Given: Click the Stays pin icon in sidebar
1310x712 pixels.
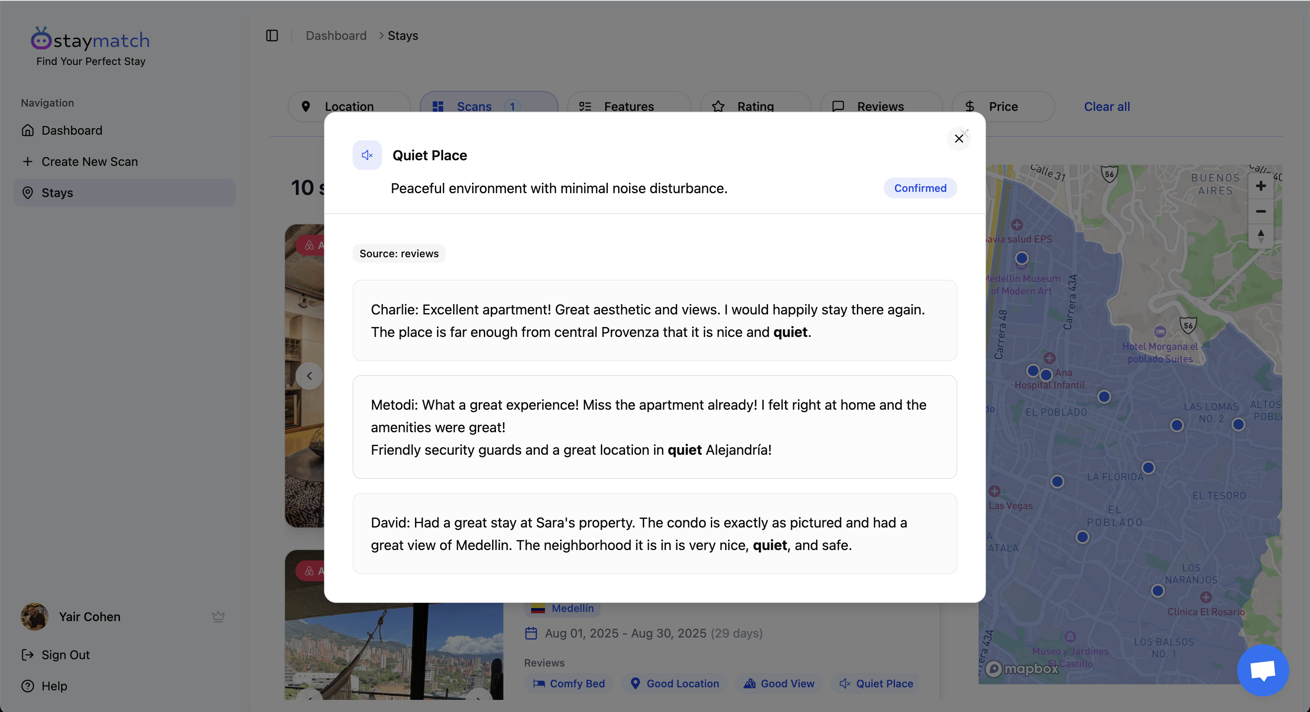Looking at the screenshot, I should coord(27,193).
